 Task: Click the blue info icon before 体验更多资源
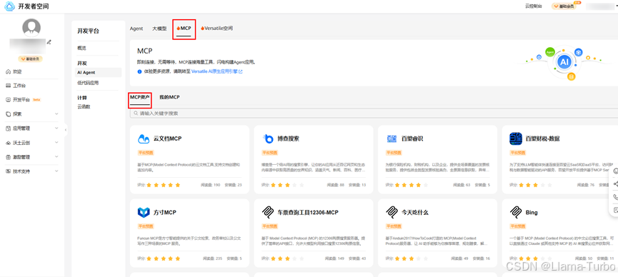click(139, 71)
